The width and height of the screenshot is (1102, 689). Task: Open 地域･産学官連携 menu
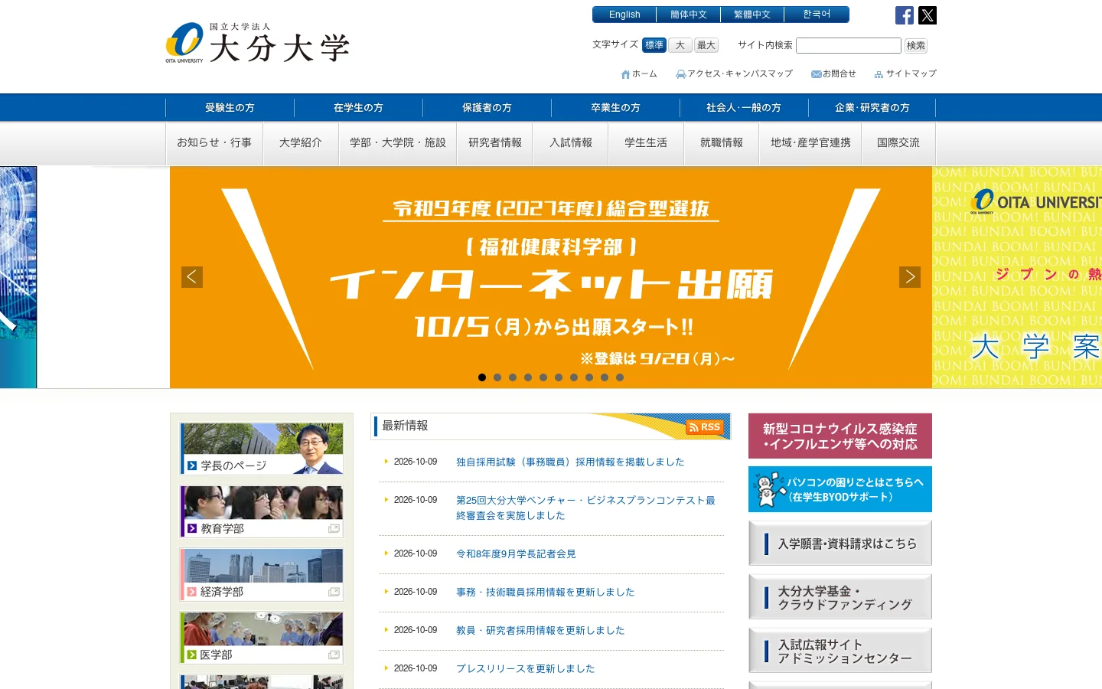(x=811, y=143)
